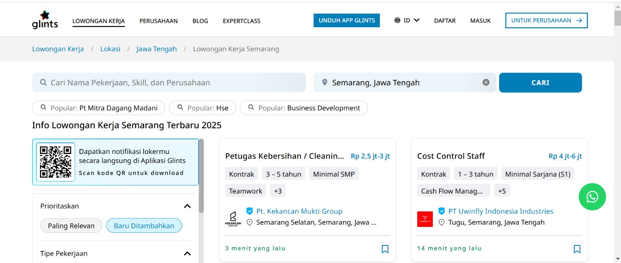The image size is (621, 263).
Task: Collapse the Prioritaskan section
Action: [187, 206]
